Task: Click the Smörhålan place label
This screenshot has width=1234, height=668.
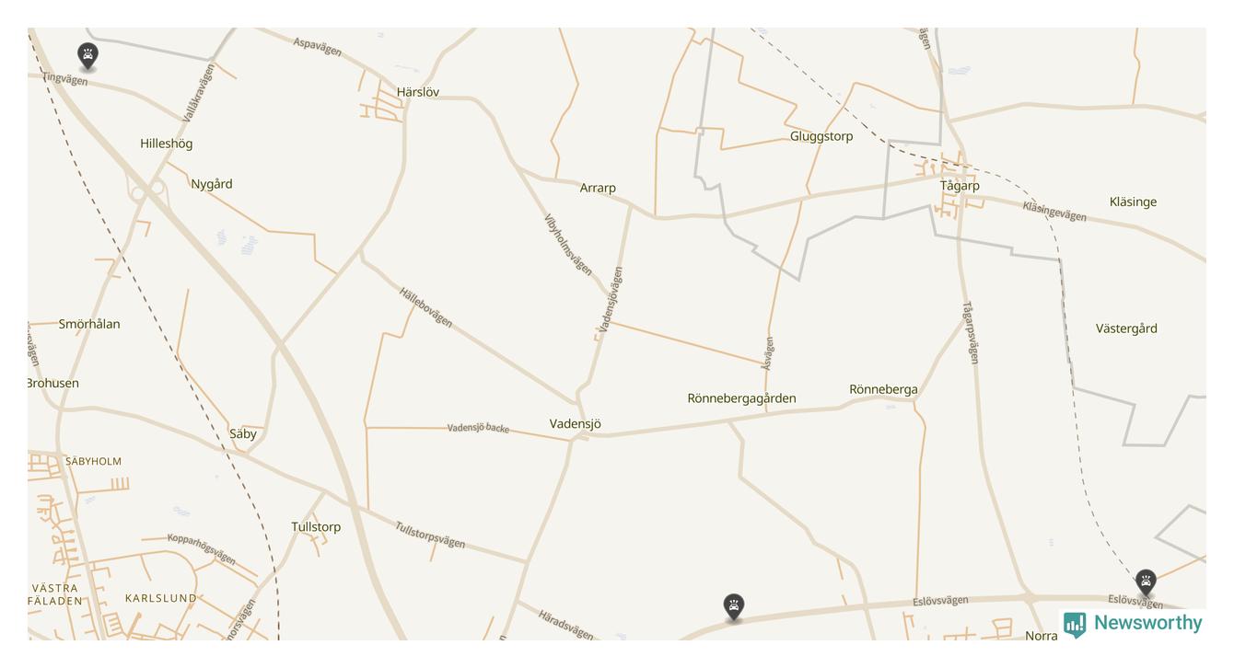Action: click(89, 324)
